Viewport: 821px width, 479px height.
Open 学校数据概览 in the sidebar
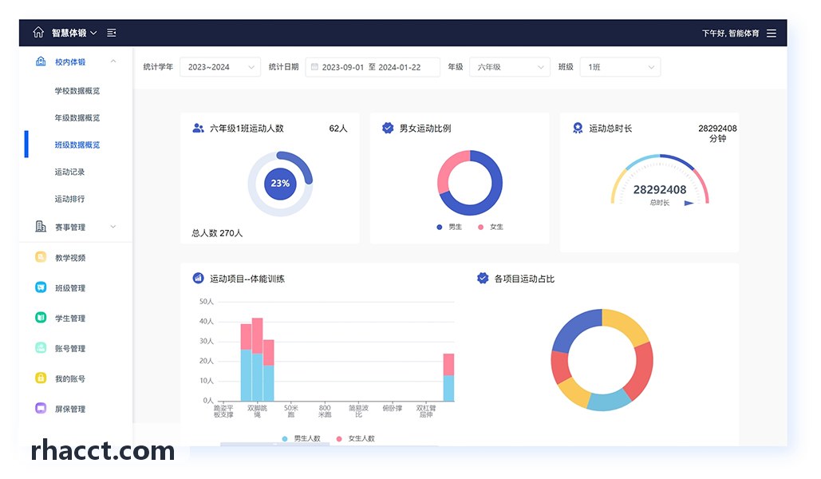[x=77, y=91]
